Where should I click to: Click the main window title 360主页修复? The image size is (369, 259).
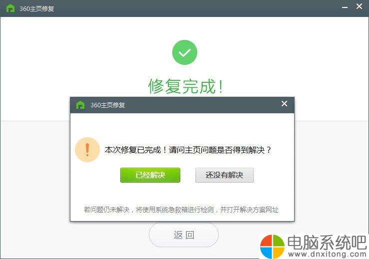tap(37, 8)
